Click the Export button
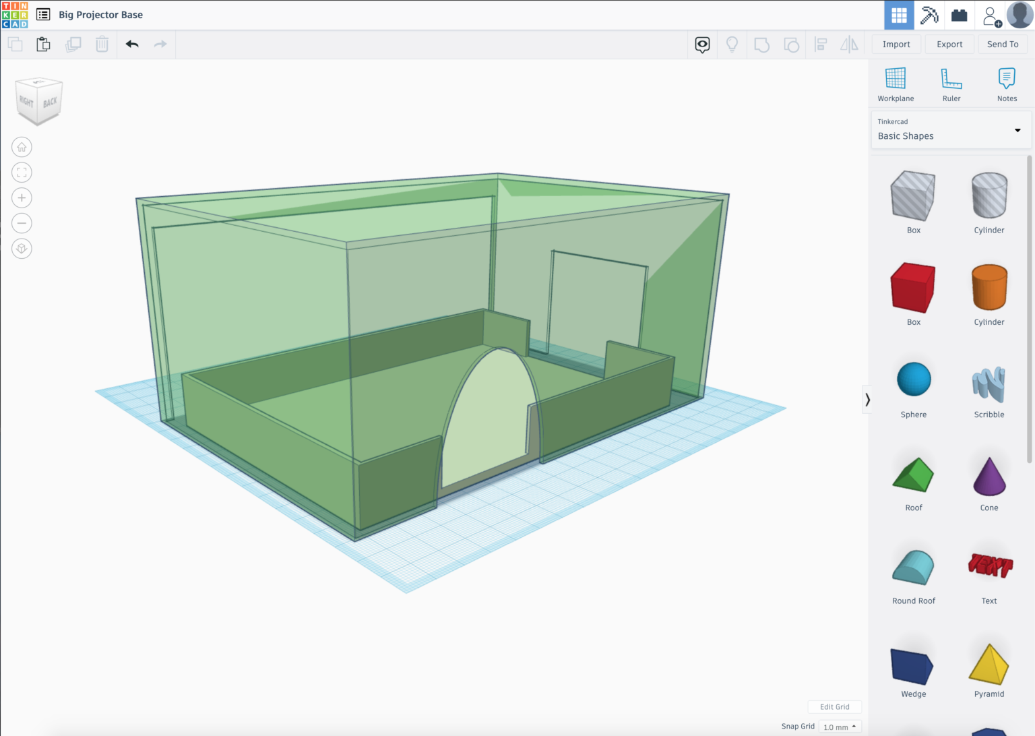 (949, 44)
